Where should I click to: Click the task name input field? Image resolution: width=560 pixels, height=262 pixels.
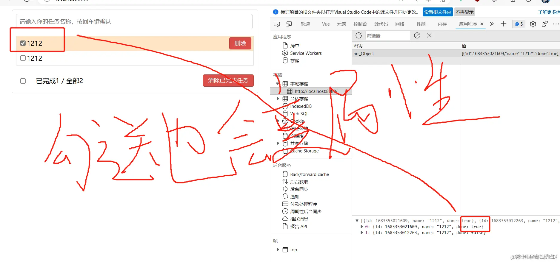click(x=134, y=21)
